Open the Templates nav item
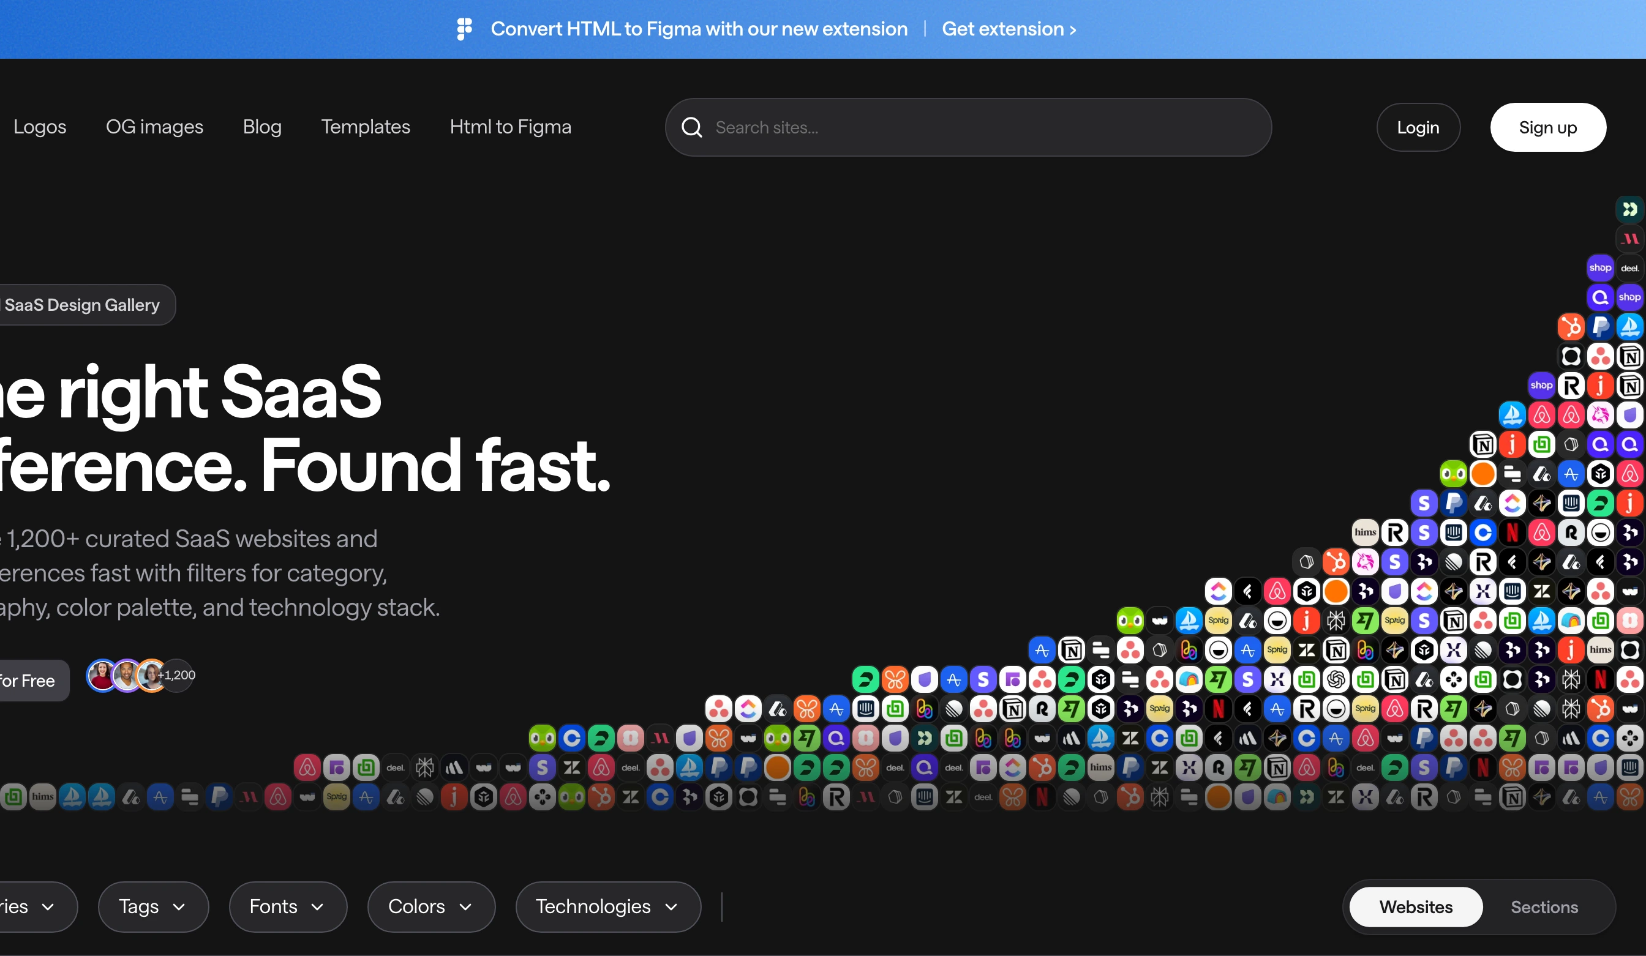This screenshot has width=1646, height=956. tap(365, 127)
